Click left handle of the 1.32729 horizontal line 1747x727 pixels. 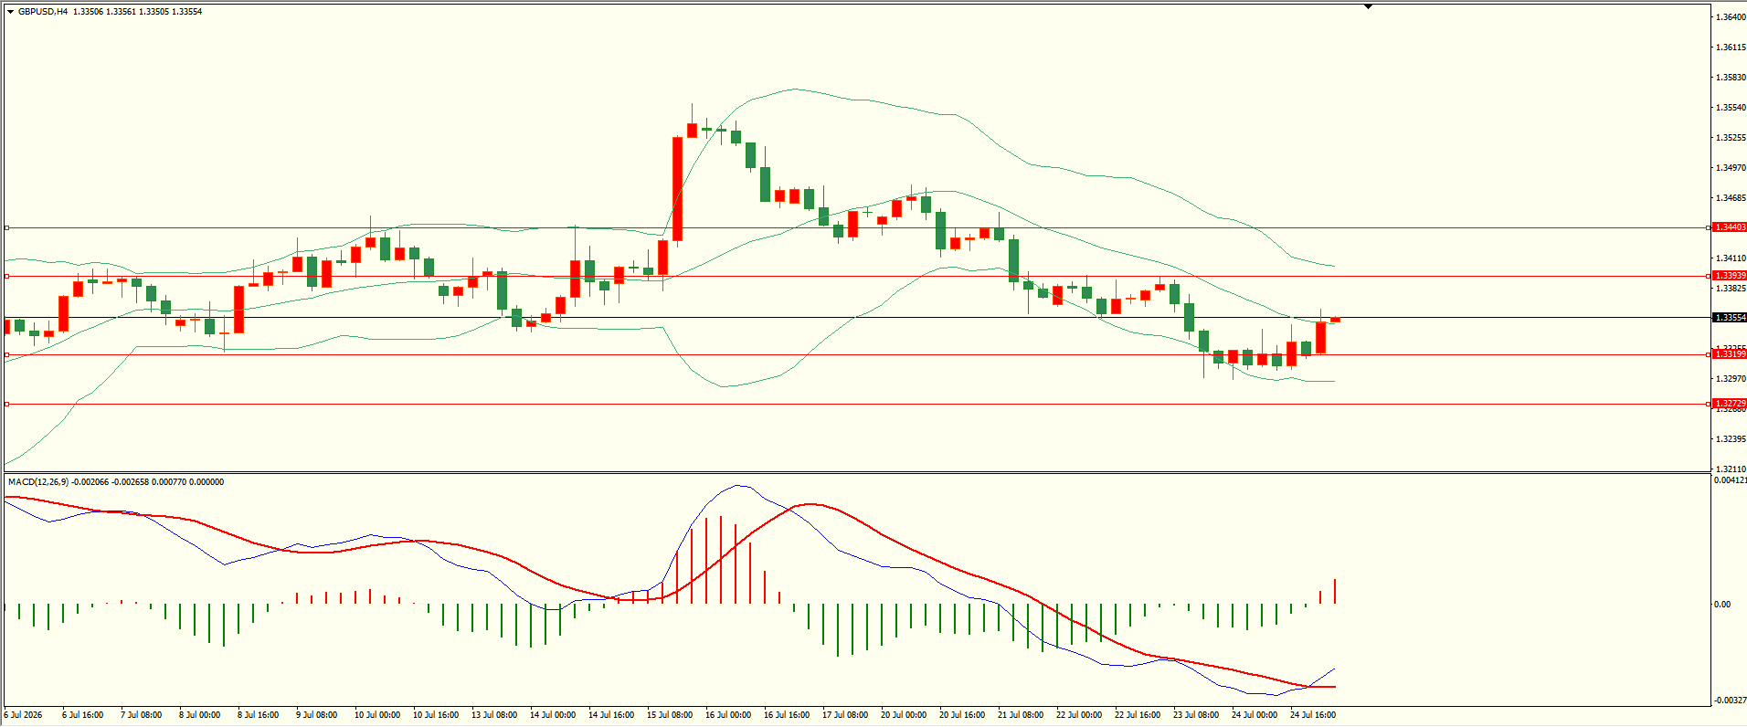[x=7, y=404]
